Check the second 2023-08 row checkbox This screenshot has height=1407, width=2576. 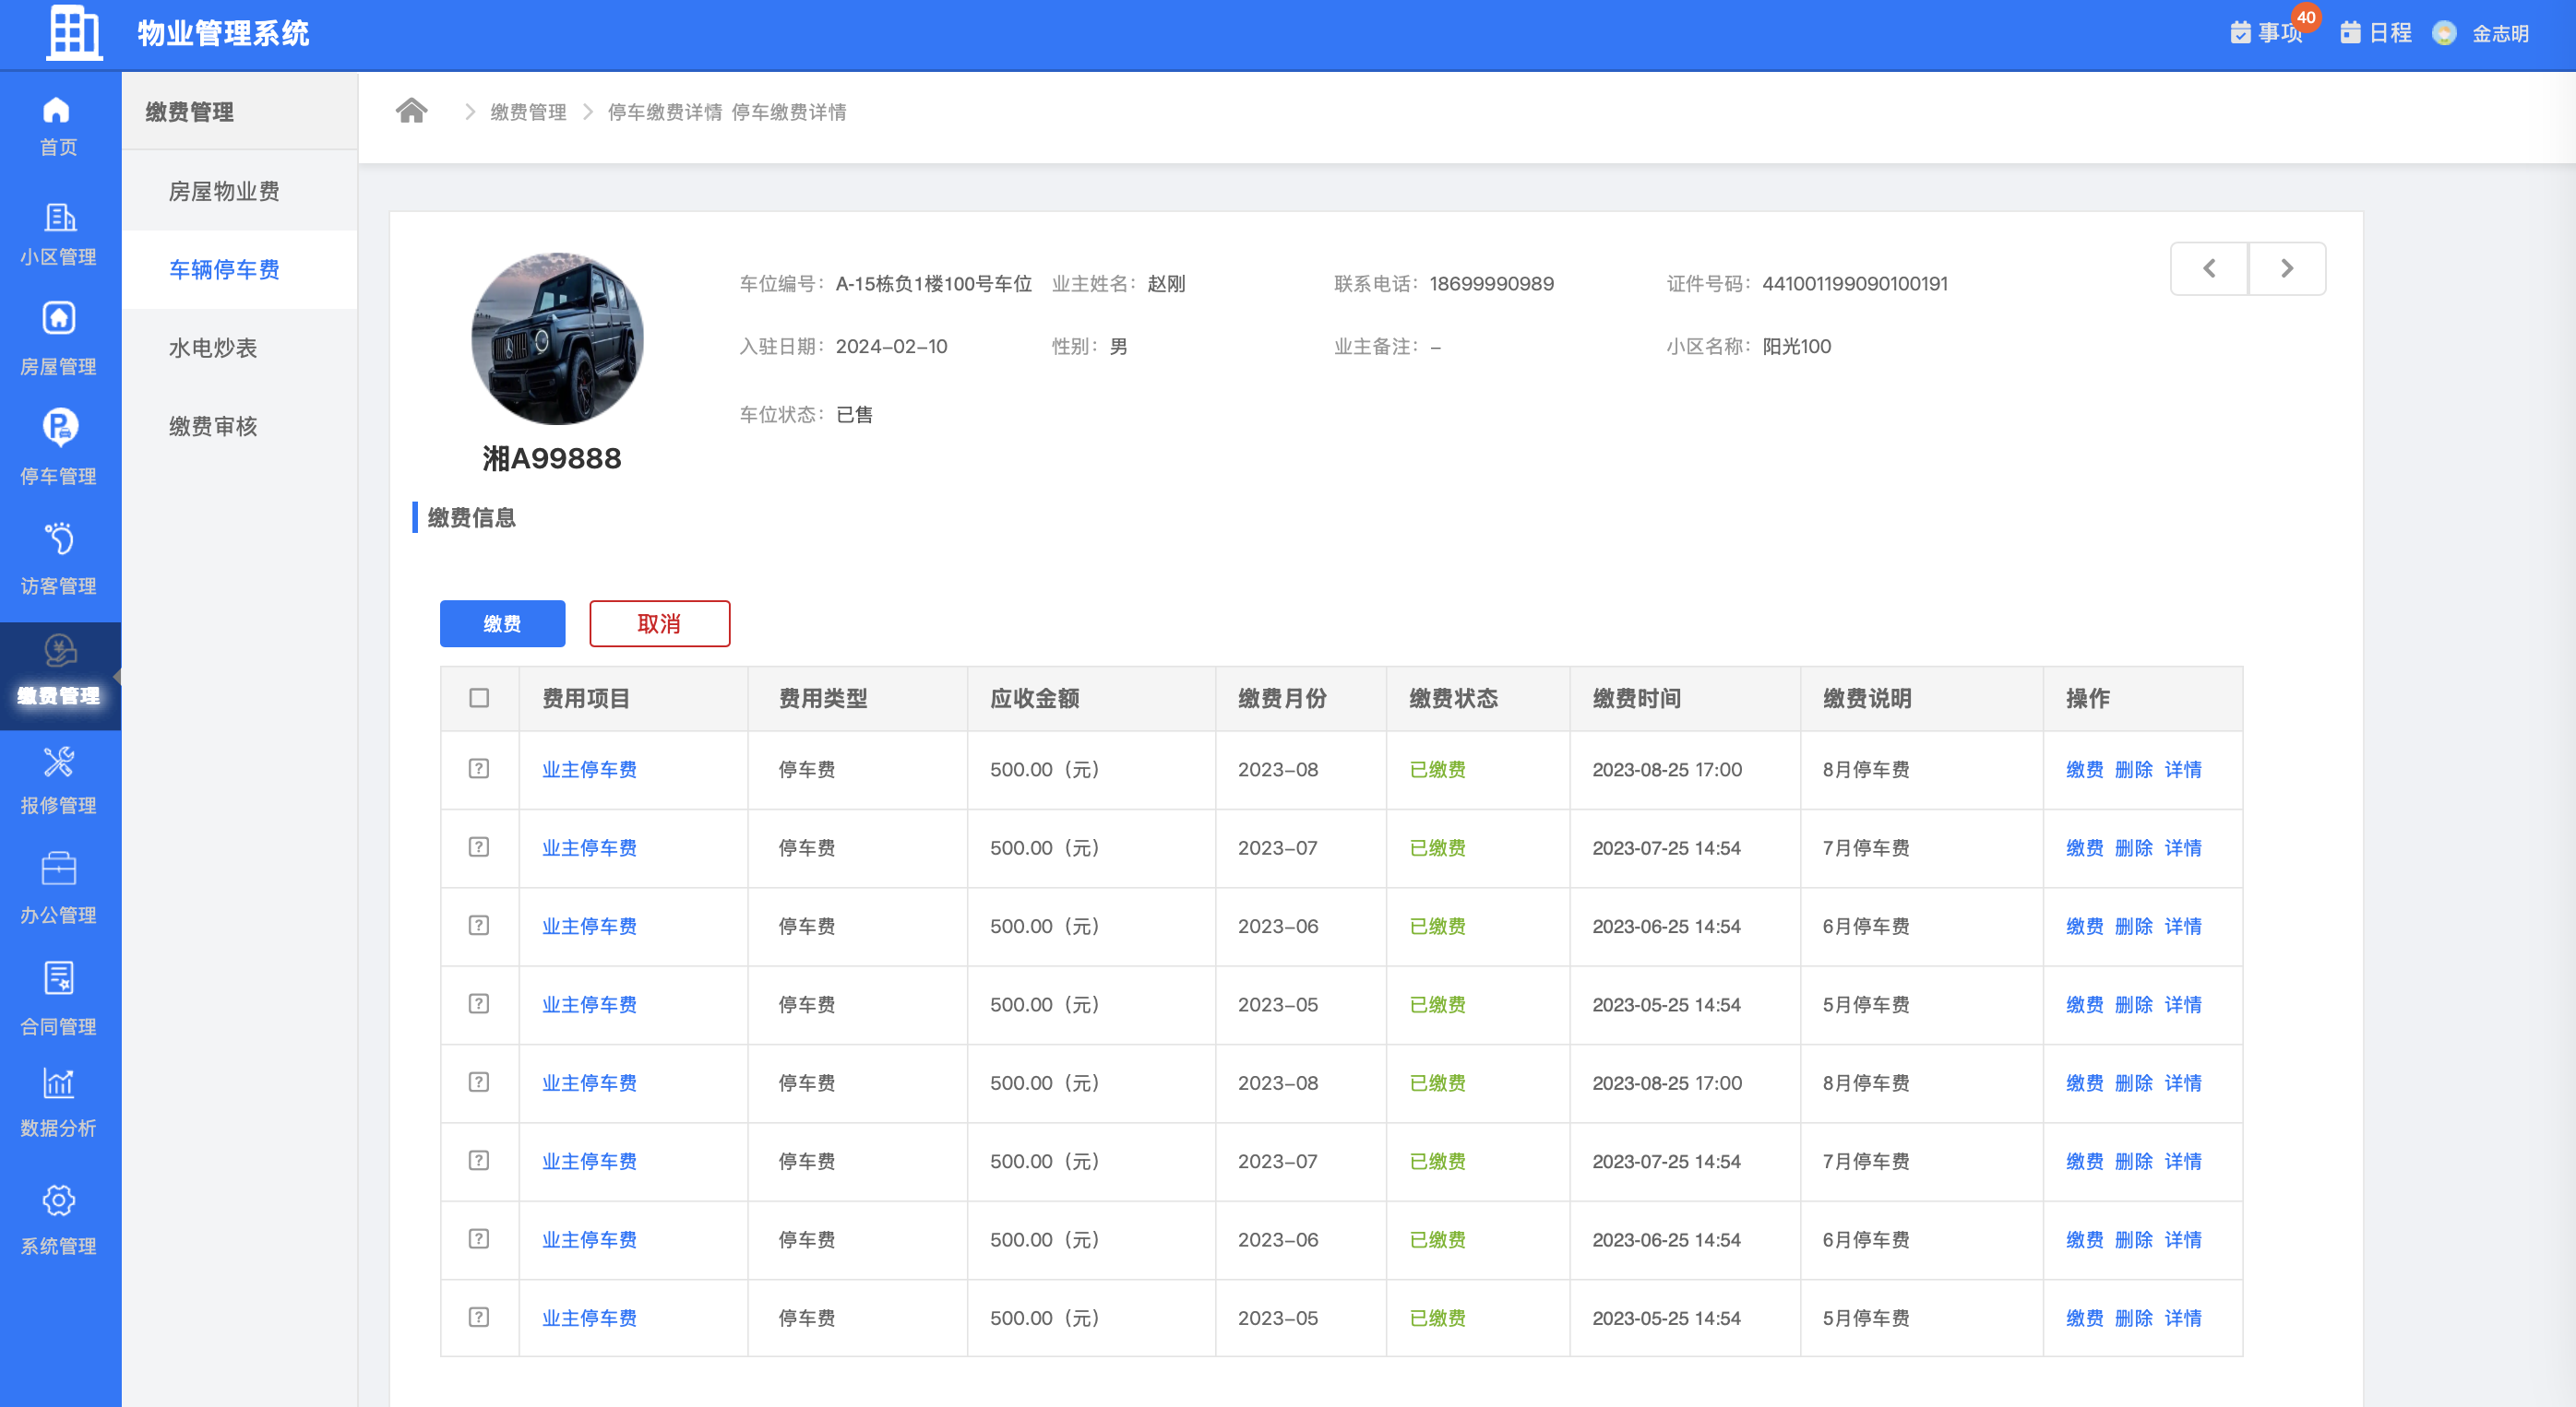(x=479, y=1082)
